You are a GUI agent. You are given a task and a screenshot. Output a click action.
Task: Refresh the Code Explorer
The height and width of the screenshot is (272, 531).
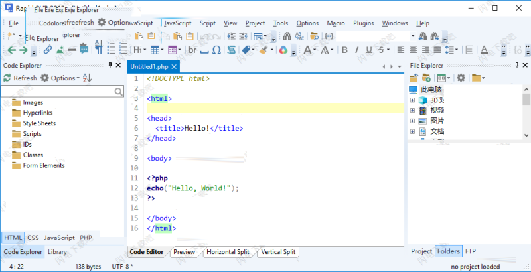coord(20,78)
